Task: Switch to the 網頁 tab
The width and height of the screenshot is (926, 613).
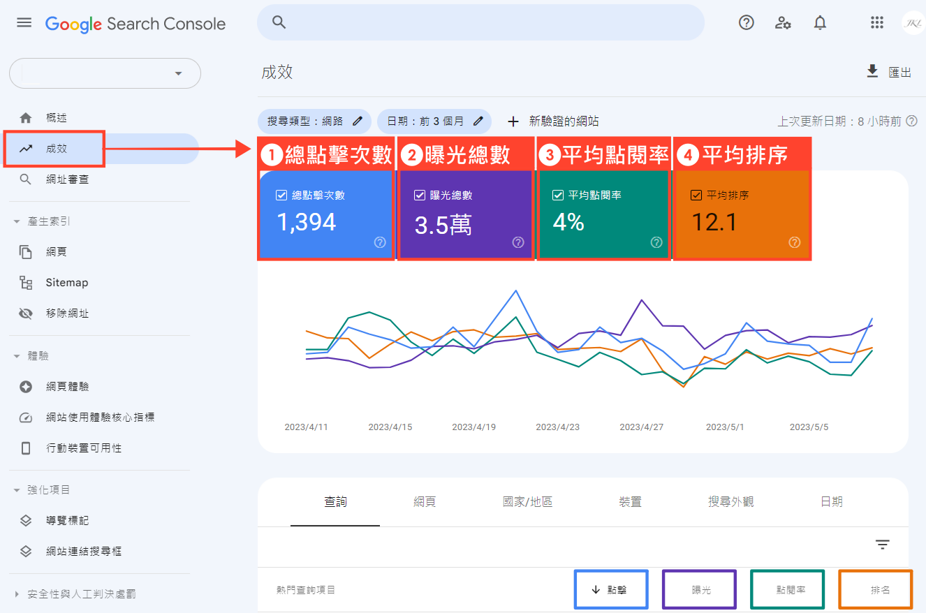Action: [x=425, y=502]
